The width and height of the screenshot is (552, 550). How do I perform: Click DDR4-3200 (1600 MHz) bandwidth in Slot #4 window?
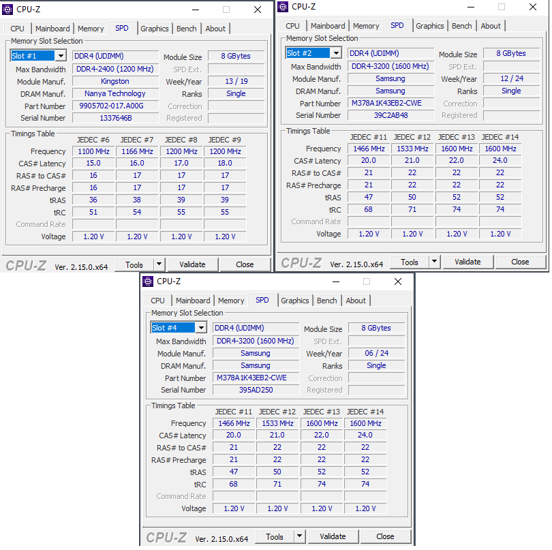tap(256, 341)
